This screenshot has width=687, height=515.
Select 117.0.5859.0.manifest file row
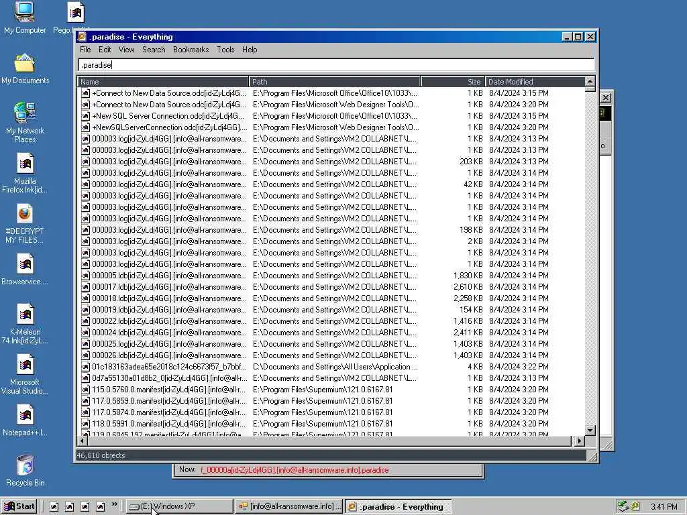[x=331, y=401]
